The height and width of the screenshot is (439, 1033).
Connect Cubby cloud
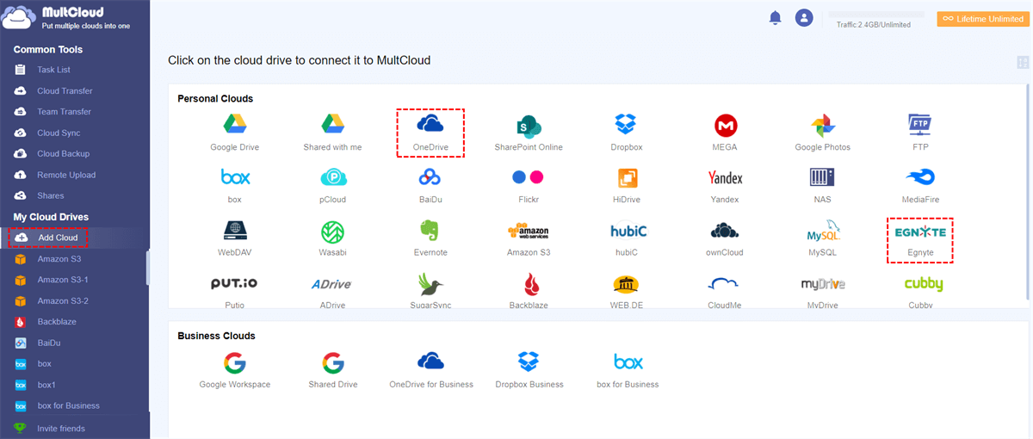tap(923, 291)
